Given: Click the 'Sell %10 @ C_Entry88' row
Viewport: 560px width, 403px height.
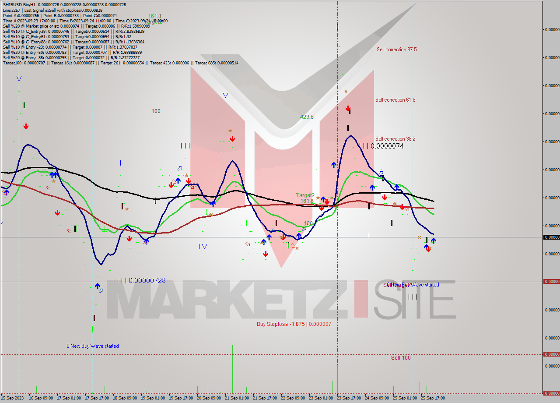Looking at the screenshot, I should pos(73,42).
